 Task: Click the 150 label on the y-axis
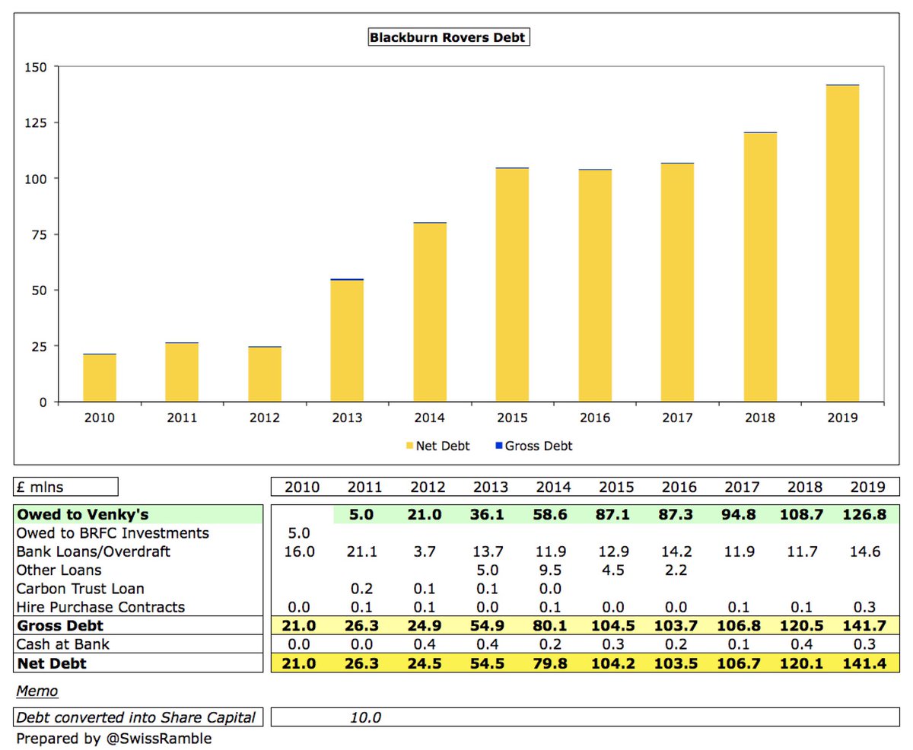[37, 67]
